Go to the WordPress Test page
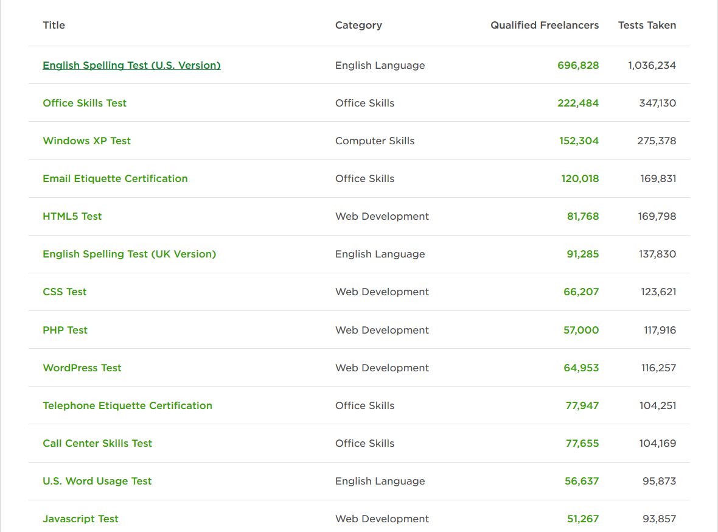Viewport: 718px width, 532px height. point(82,368)
